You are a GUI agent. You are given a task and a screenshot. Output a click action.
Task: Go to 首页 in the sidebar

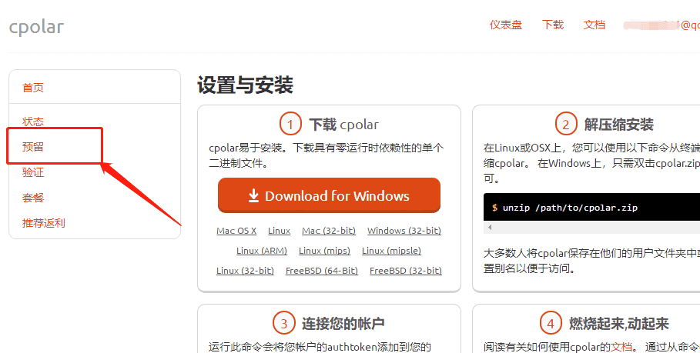[x=33, y=88]
